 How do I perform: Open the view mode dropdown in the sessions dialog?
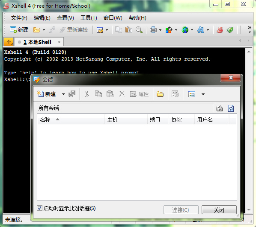tap(203, 94)
